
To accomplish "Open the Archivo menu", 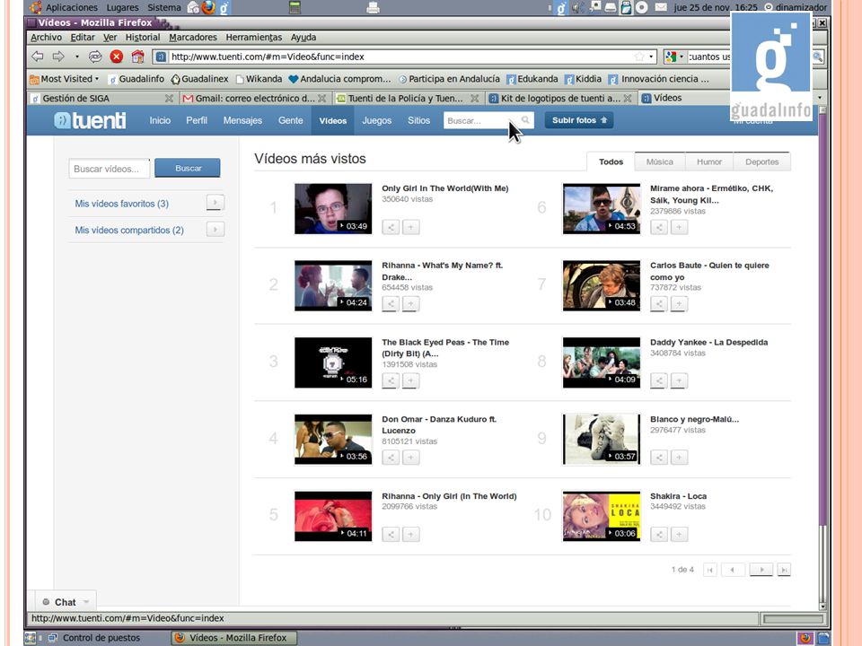I will [46, 38].
